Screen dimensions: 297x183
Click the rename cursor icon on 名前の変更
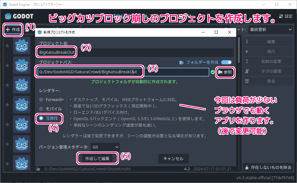pyautogui.click(x=247, y=61)
